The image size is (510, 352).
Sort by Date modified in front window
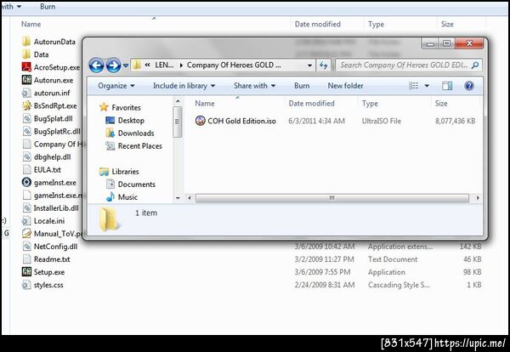click(312, 104)
